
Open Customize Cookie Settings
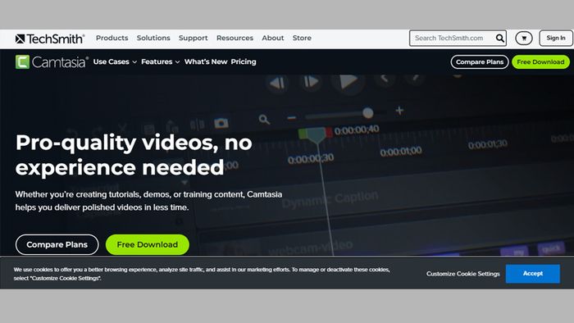click(x=462, y=274)
